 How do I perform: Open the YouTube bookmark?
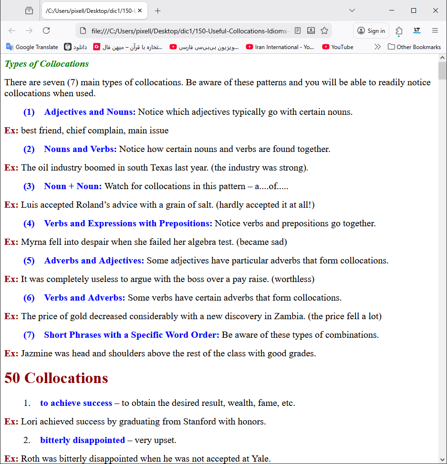[338, 47]
